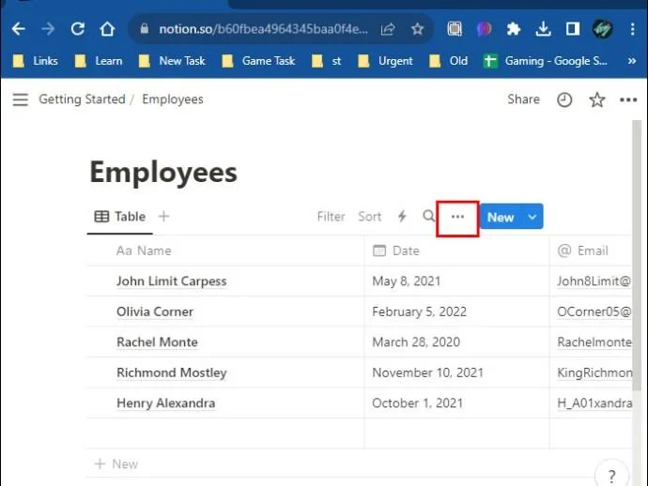Add a new view with the plus
648x486 pixels.
(x=163, y=217)
